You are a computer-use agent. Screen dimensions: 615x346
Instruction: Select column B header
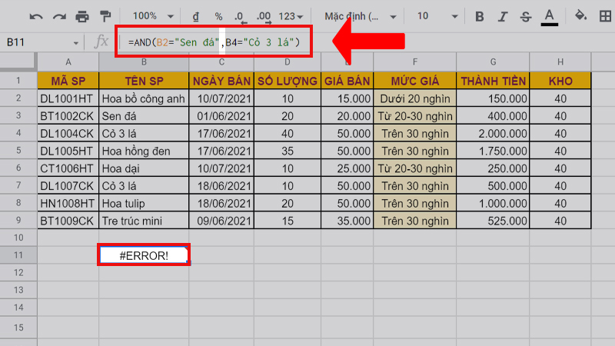144,62
